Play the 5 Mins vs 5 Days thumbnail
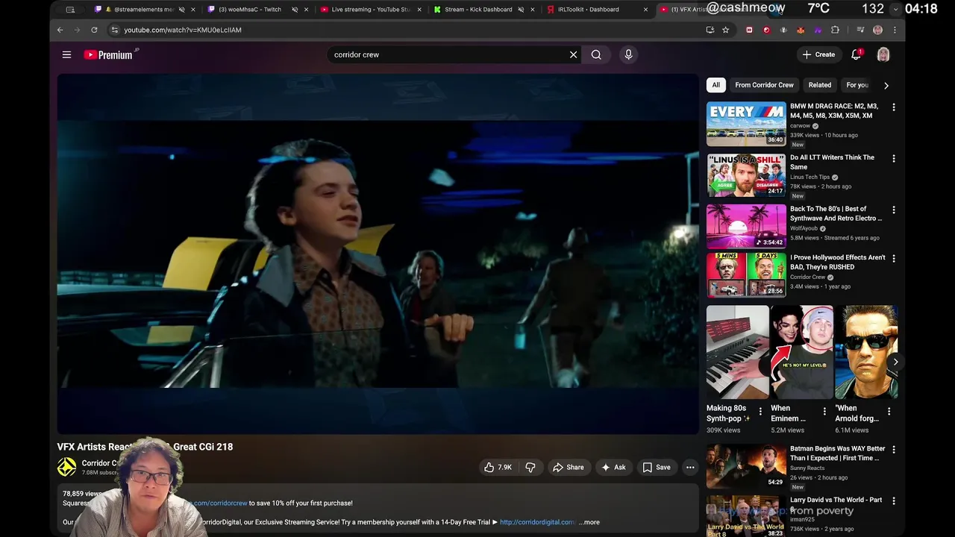 pos(746,274)
